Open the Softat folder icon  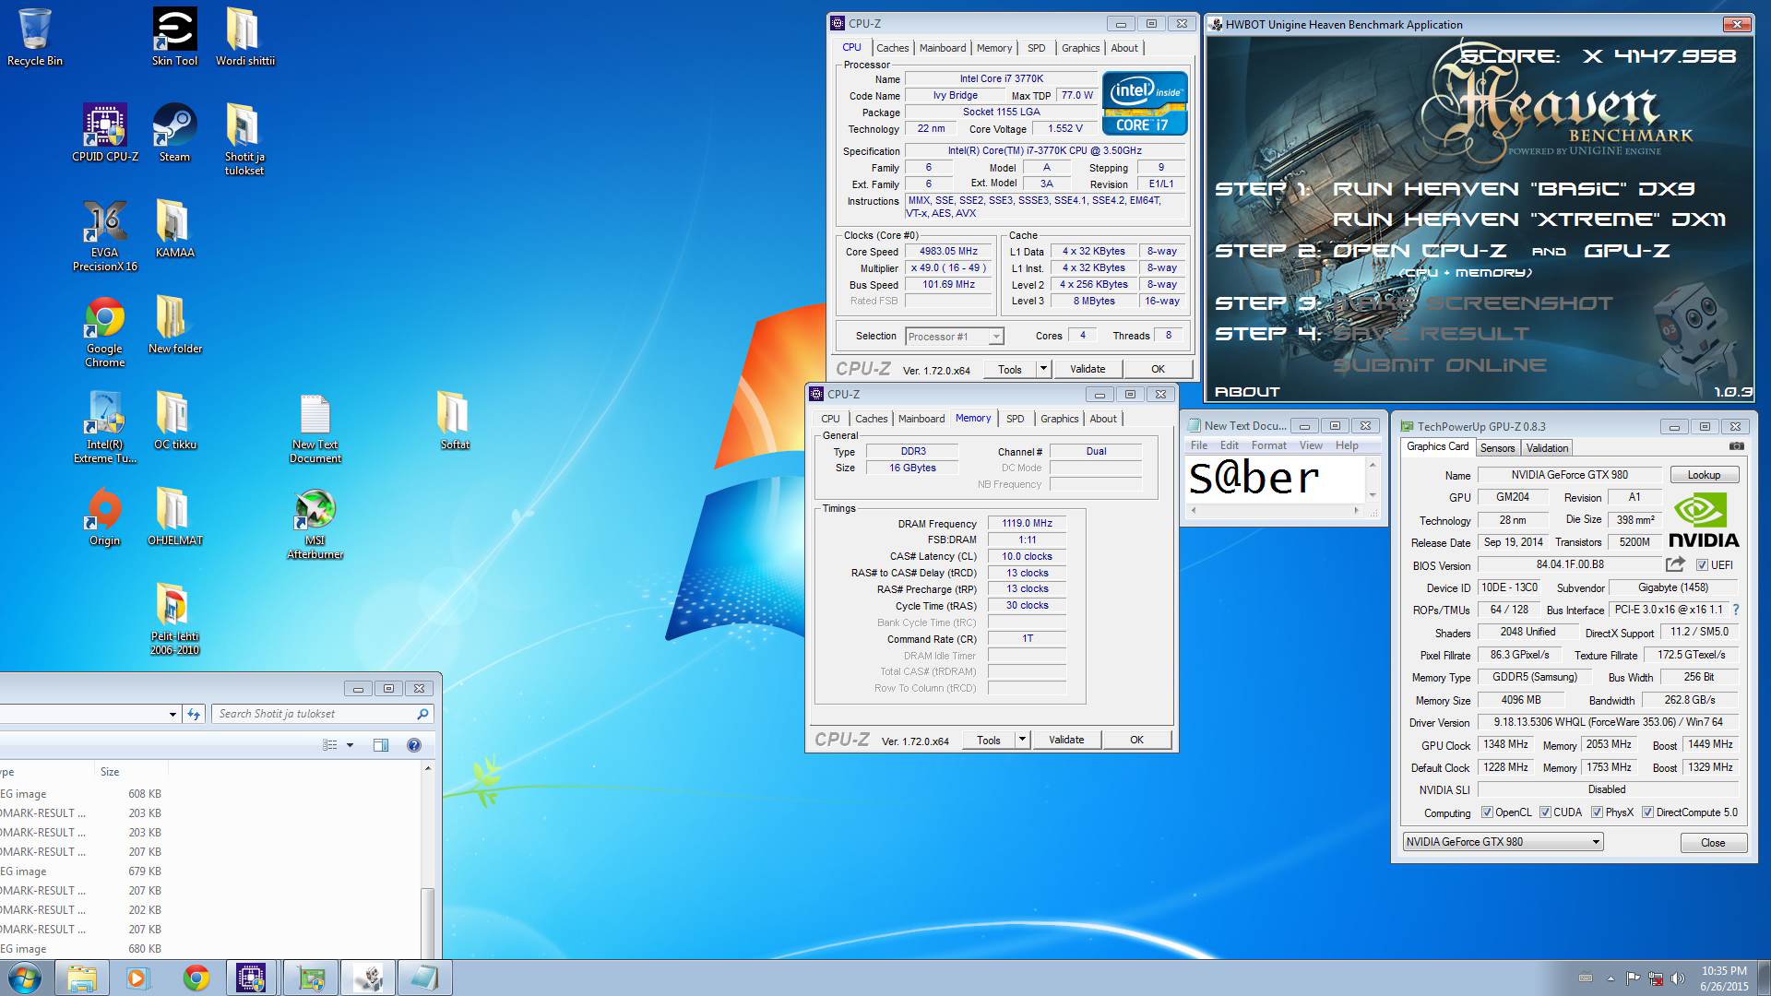coord(454,421)
